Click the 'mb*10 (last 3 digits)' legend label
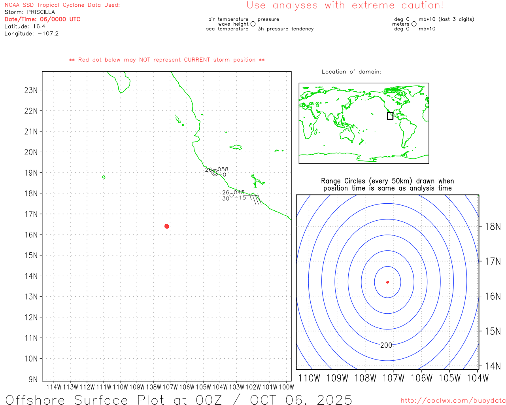 pyautogui.click(x=446, y=19)
